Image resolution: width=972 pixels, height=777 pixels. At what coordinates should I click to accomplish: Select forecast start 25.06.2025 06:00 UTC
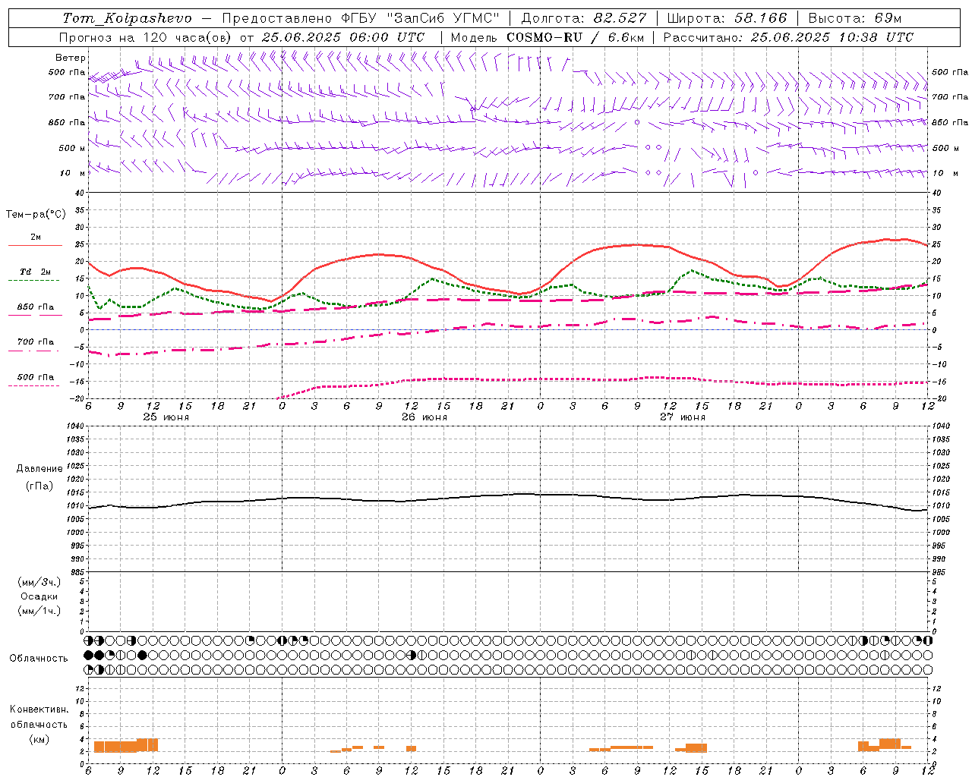click(343, 37)
